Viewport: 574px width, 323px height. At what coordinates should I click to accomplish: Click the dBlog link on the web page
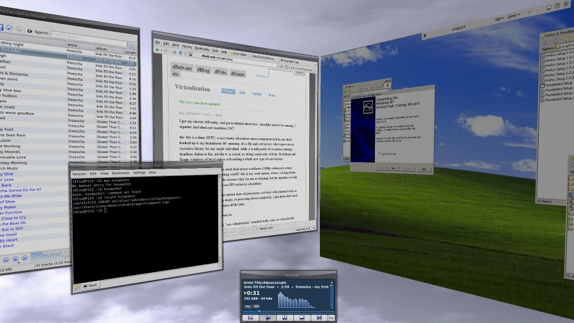coord(203,69)
